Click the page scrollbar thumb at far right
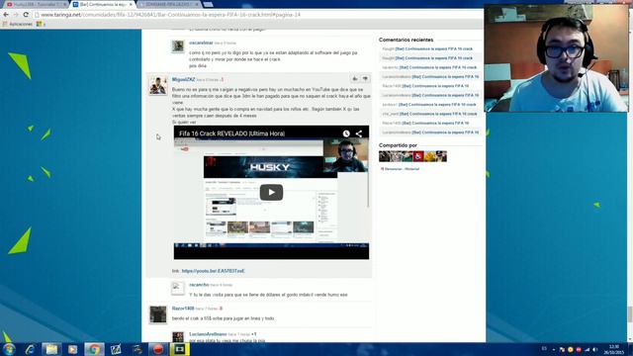Viewport: 633px width, 356px height. coord(630,314)
